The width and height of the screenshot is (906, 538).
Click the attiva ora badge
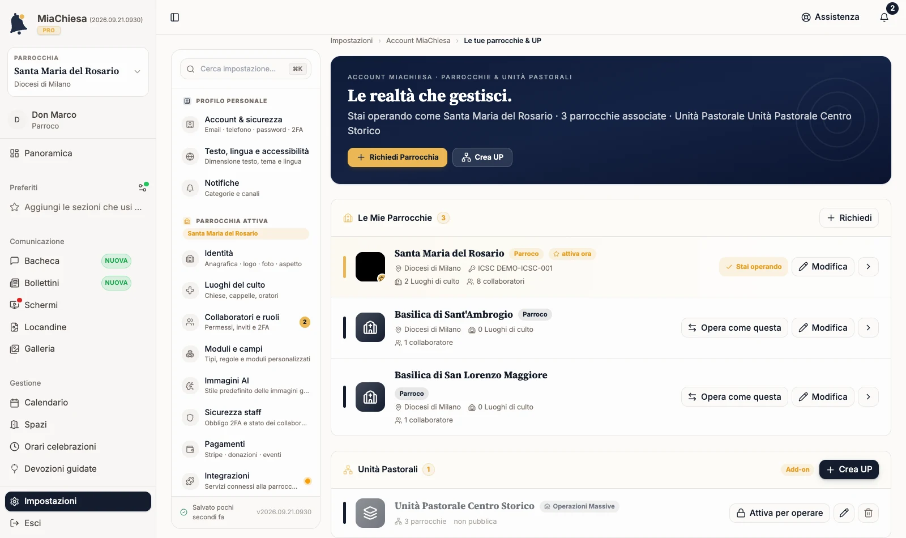(x=572, y=254)
